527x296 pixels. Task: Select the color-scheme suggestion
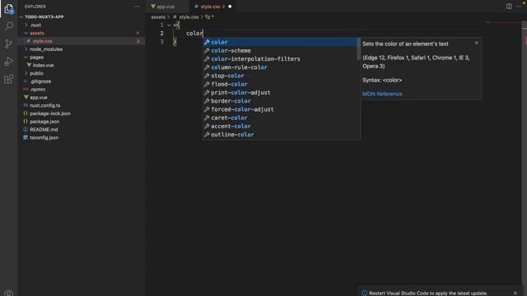280,51
